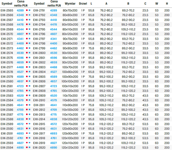Select dimension 90x80x200

point(70,43)
